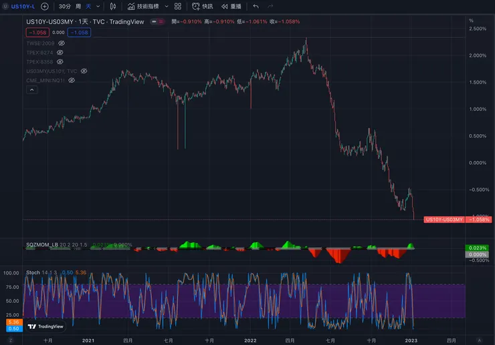Open the layout templates grid icon
Screen dimensions: 495x345
pyautogui.click(x=178, y=6)
